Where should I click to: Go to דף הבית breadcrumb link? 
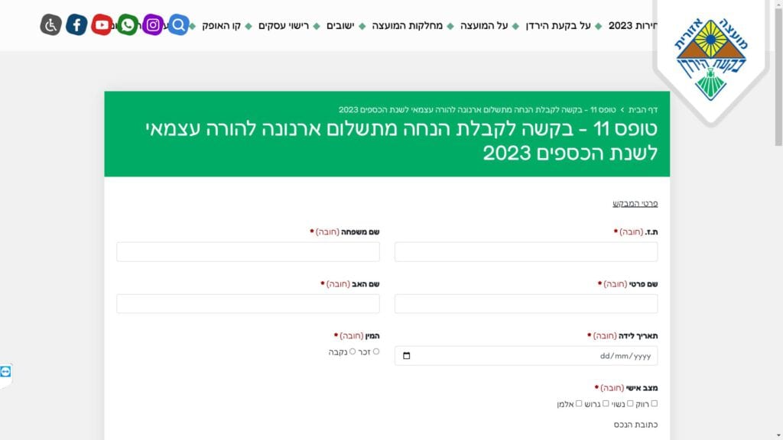point(643,110)
